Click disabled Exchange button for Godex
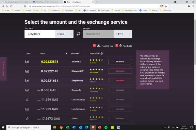The image size is (196, 130). (120, 119)
